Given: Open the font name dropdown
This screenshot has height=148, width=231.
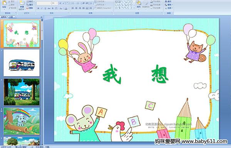Looking at the screenshot, I should click(44, 3).
